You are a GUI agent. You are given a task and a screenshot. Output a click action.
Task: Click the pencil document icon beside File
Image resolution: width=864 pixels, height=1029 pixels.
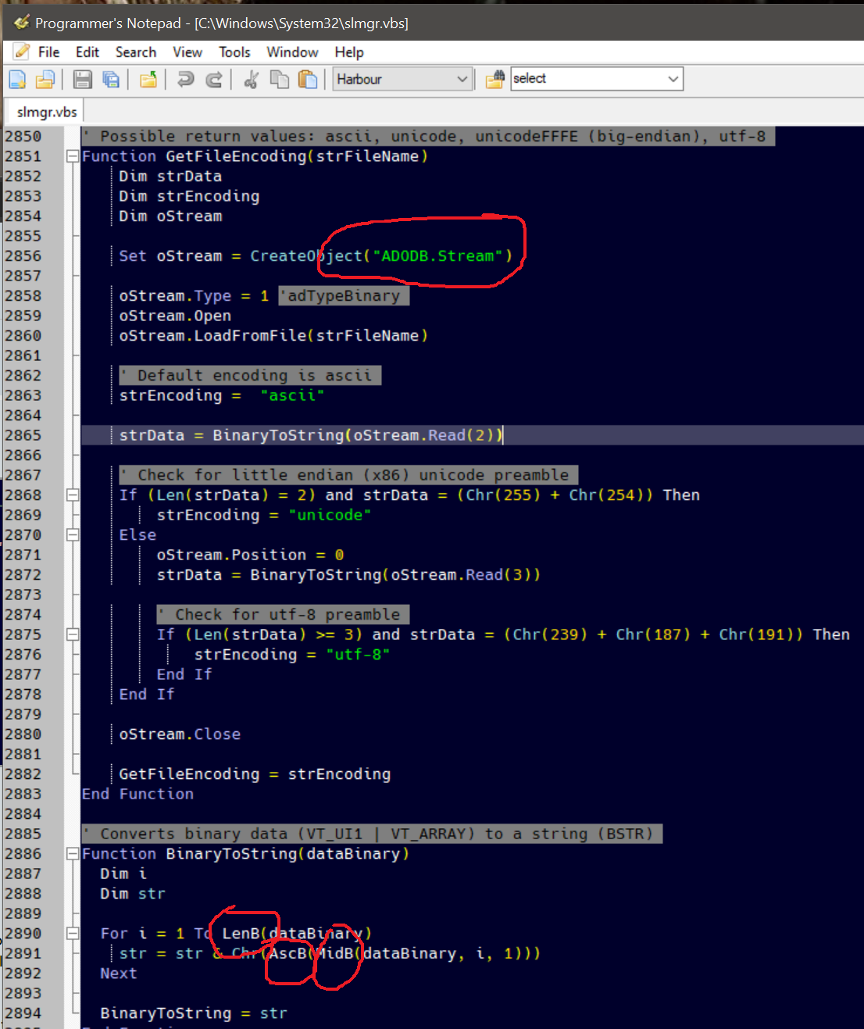[x=21, y=52]
